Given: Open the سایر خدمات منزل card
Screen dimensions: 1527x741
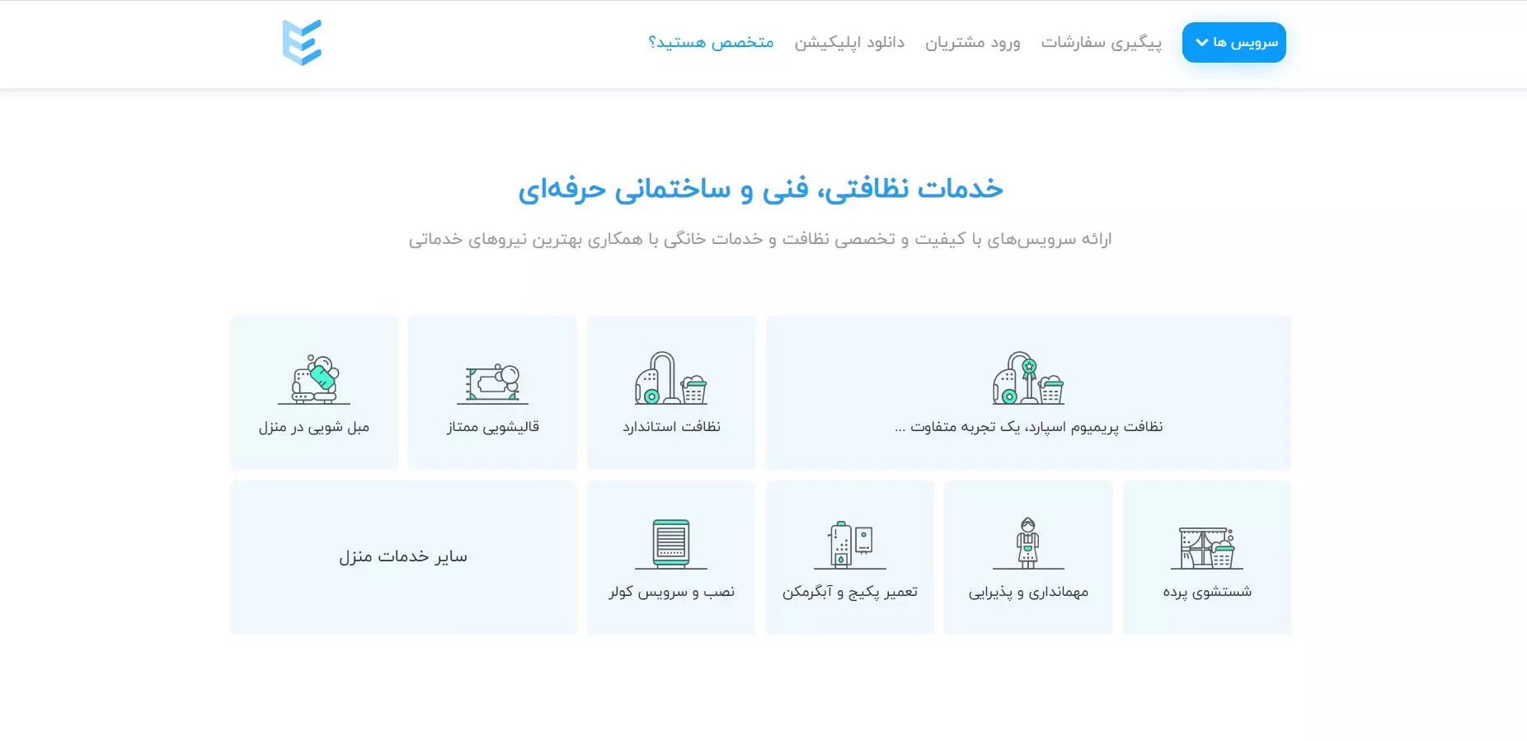Looking at the screenshot, I should click(x=403, y=557).
